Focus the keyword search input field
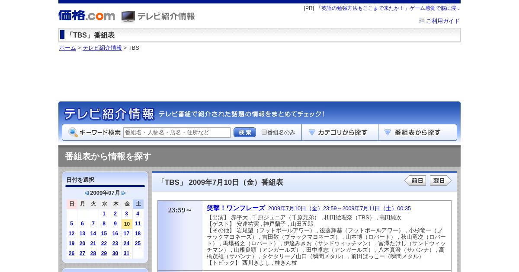The height and width of the screenshot is (272, 519). (177, 133)
